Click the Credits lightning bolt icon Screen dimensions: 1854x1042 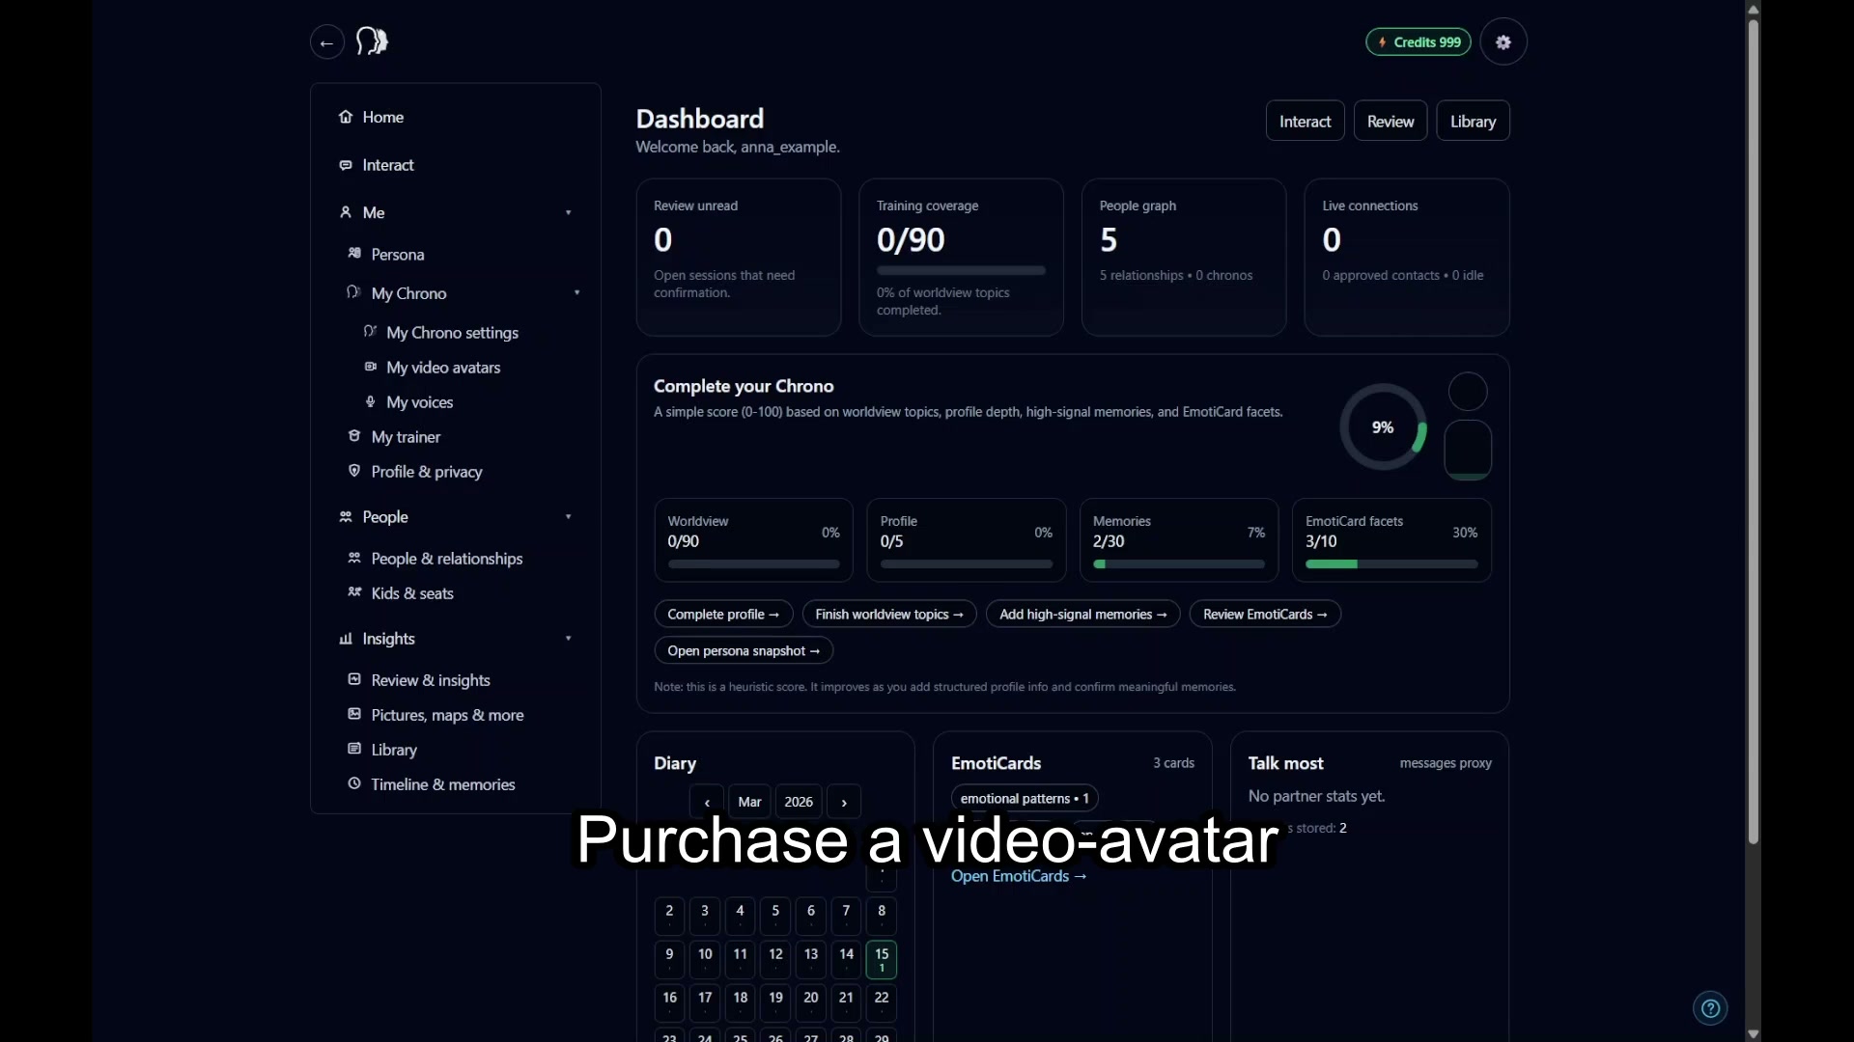click(1383, 42)
